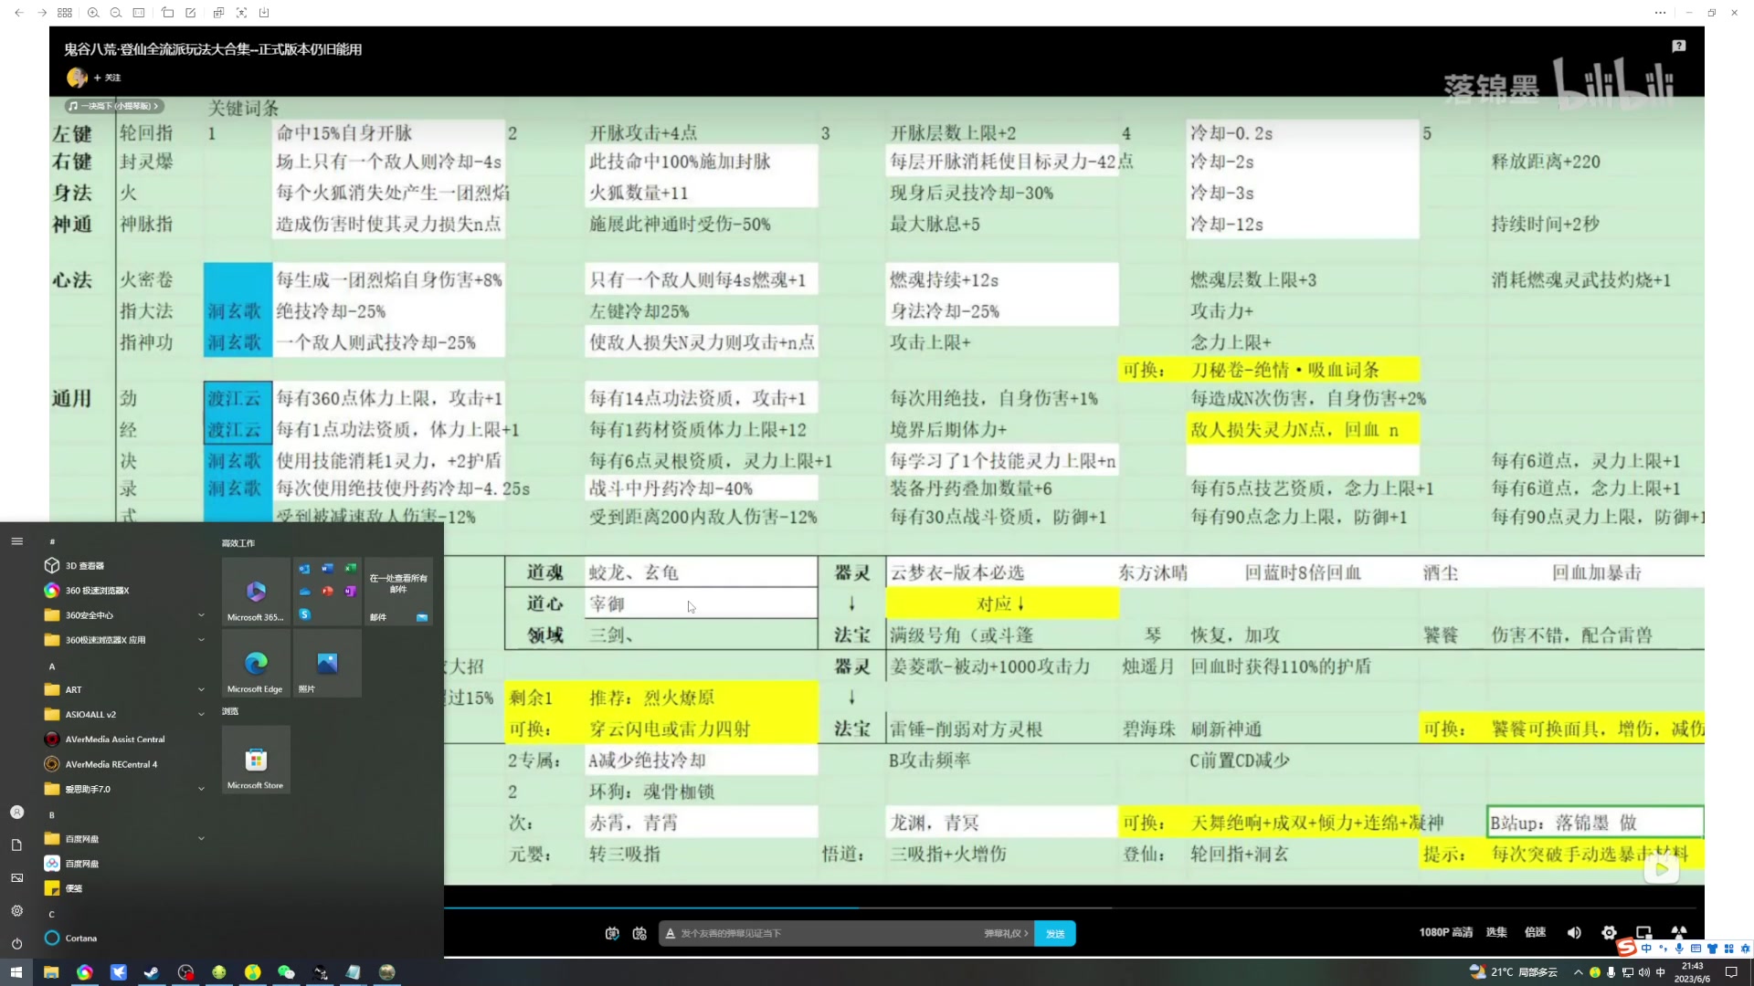Click the Windows Start button
This screenshot has width=1754, height=986.
pyautogui.click(x=16, y=972)
